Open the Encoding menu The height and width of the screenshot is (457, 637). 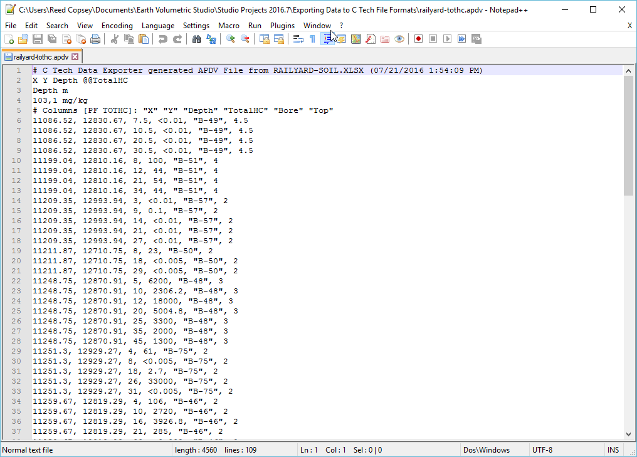[x=117, y=26]
